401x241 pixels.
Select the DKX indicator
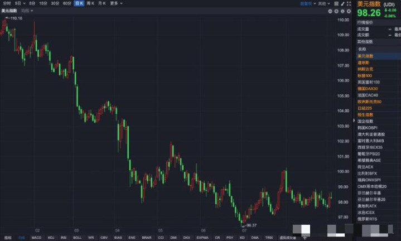click(187, 238)
